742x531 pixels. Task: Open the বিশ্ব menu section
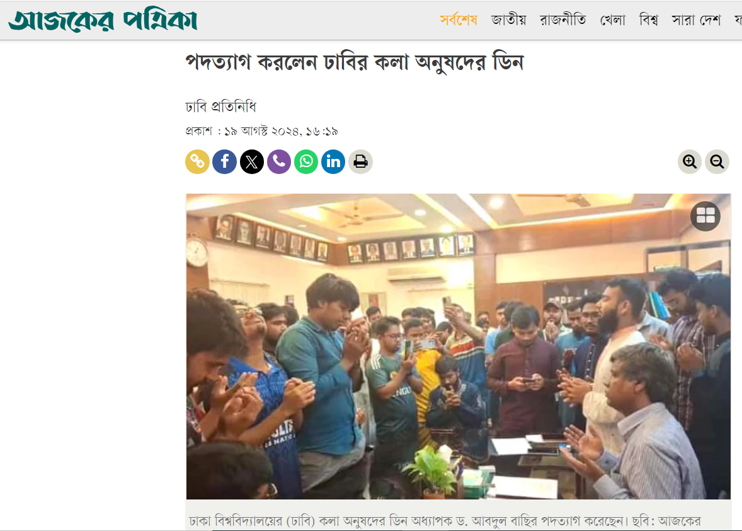pos(649,20)
